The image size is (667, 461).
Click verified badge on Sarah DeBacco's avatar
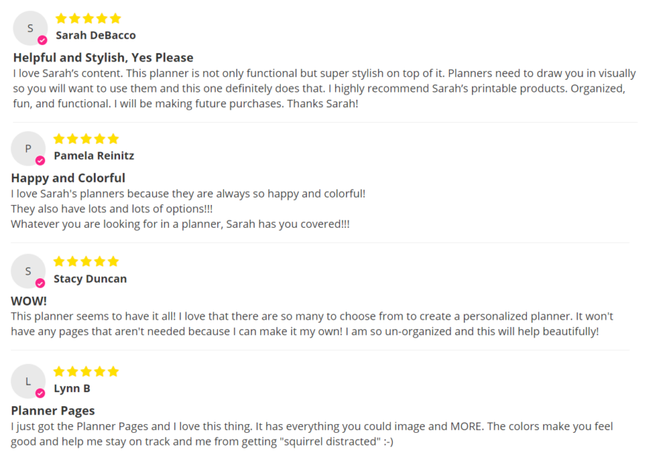click(42, 40)
